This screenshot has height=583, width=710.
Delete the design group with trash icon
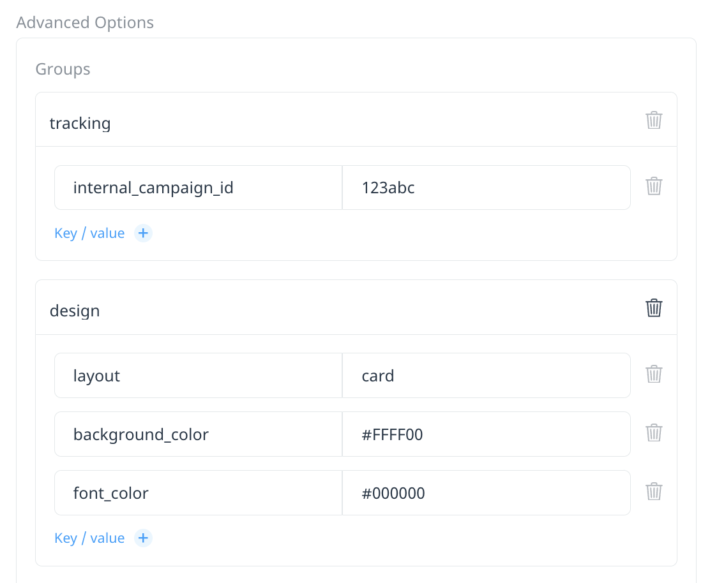coord(654,307)
